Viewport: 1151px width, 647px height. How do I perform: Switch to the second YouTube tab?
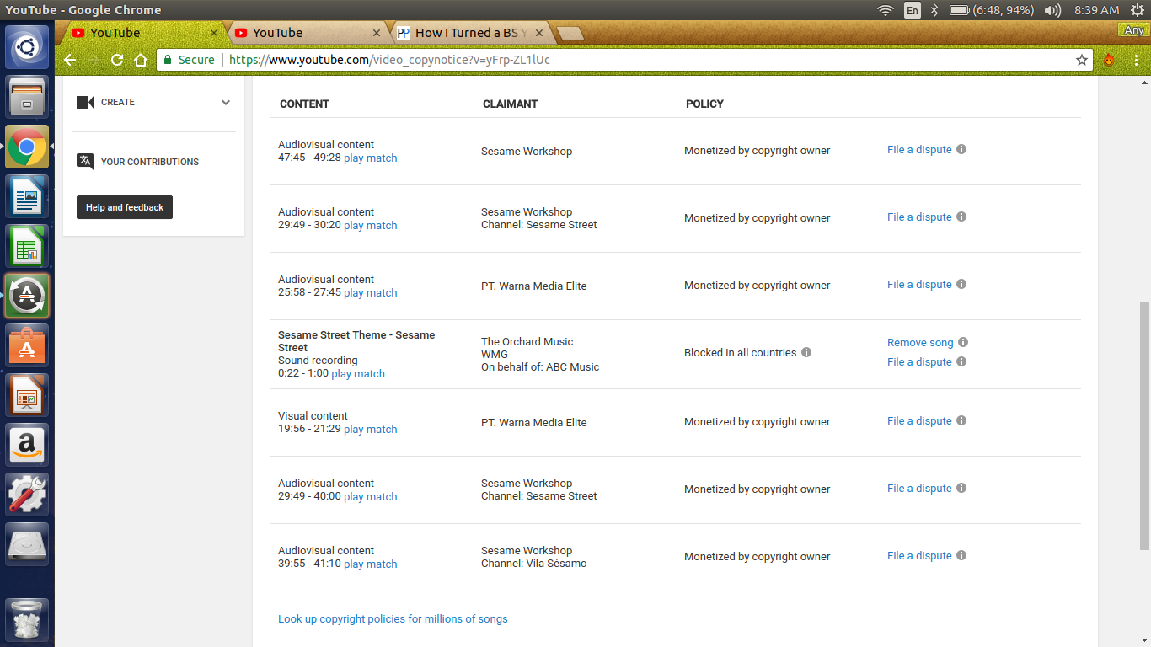tap(302, 33)
